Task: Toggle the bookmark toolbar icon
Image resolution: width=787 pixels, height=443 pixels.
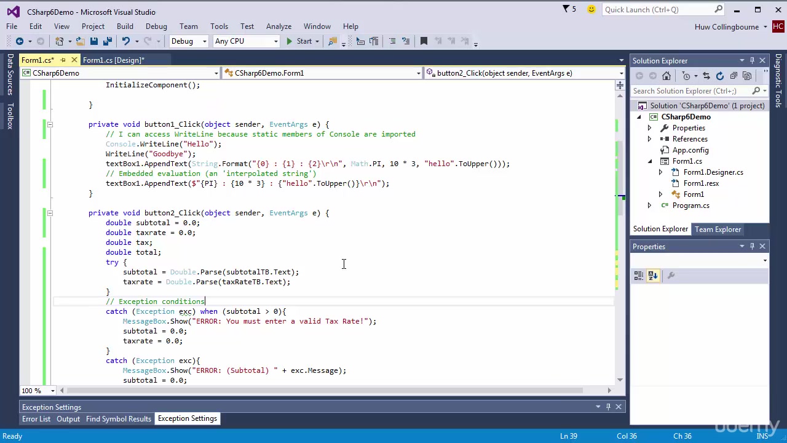Action: [x=424, y=41]
